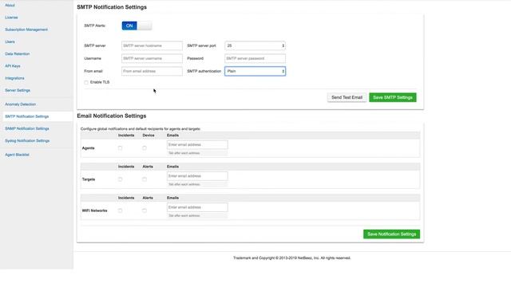
Task: Open API Keys page
Action: (x=13, y=66)
